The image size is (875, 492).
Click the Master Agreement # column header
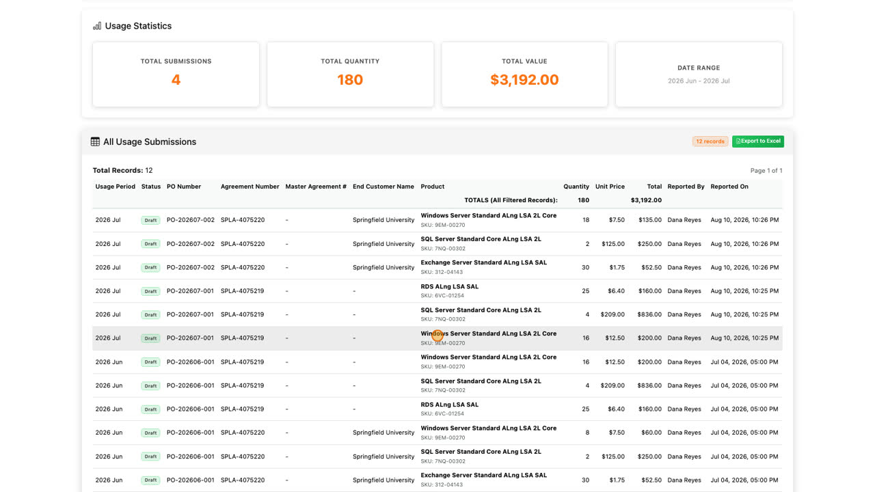pos(316,187)
